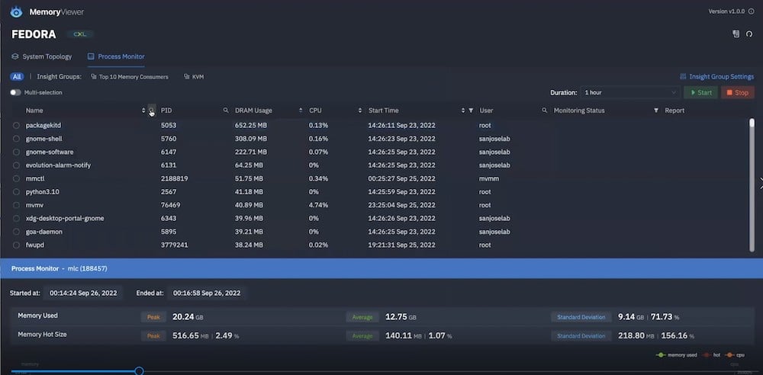The width and height of the screenshot is (763, 375).
Task: Open search in the Name column header
Action: 152,111
